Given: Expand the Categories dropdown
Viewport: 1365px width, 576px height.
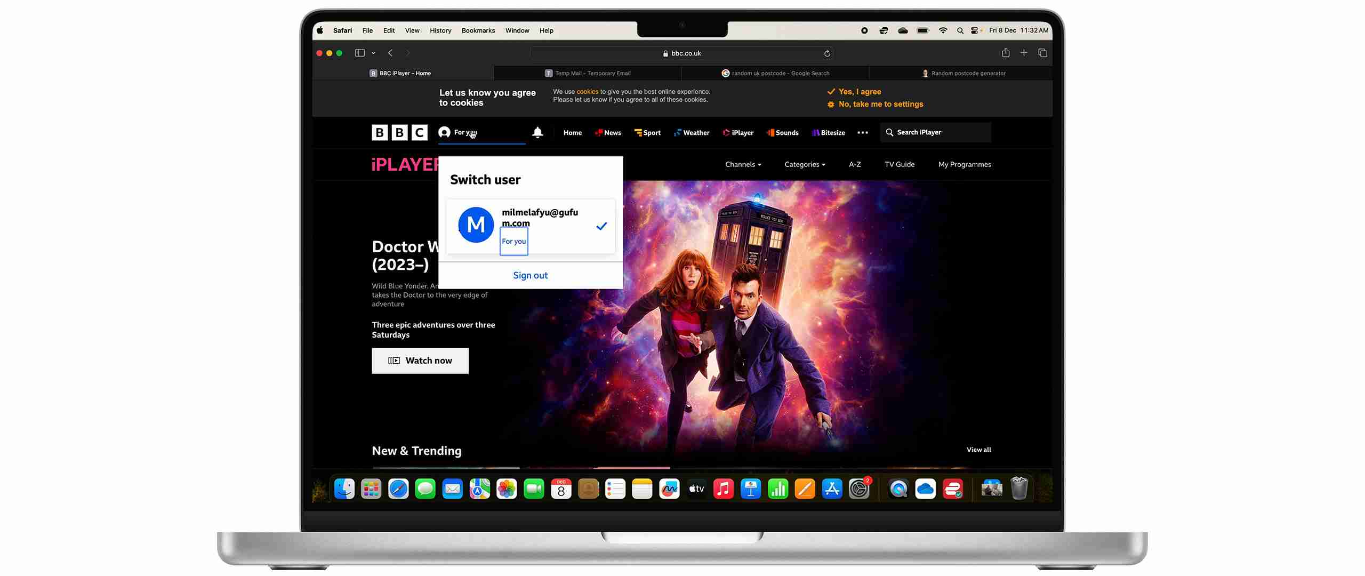Looking at the screenshot, I should click(805, 164).
